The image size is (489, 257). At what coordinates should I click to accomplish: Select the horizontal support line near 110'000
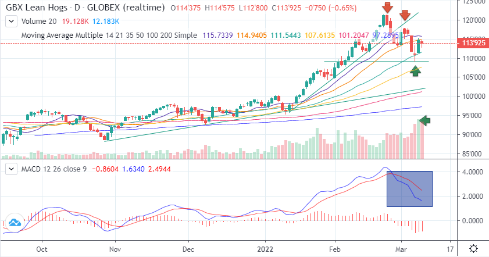point(372,61)
